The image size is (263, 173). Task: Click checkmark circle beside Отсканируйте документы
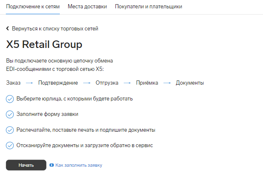click(x=10, y=145)
